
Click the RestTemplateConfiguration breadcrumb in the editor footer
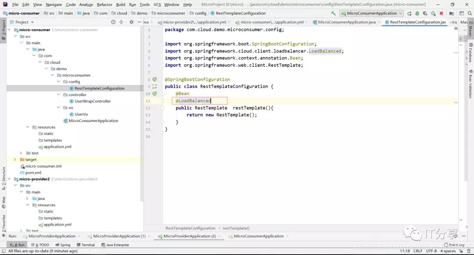pyautogui.click(x=190, y=228)
